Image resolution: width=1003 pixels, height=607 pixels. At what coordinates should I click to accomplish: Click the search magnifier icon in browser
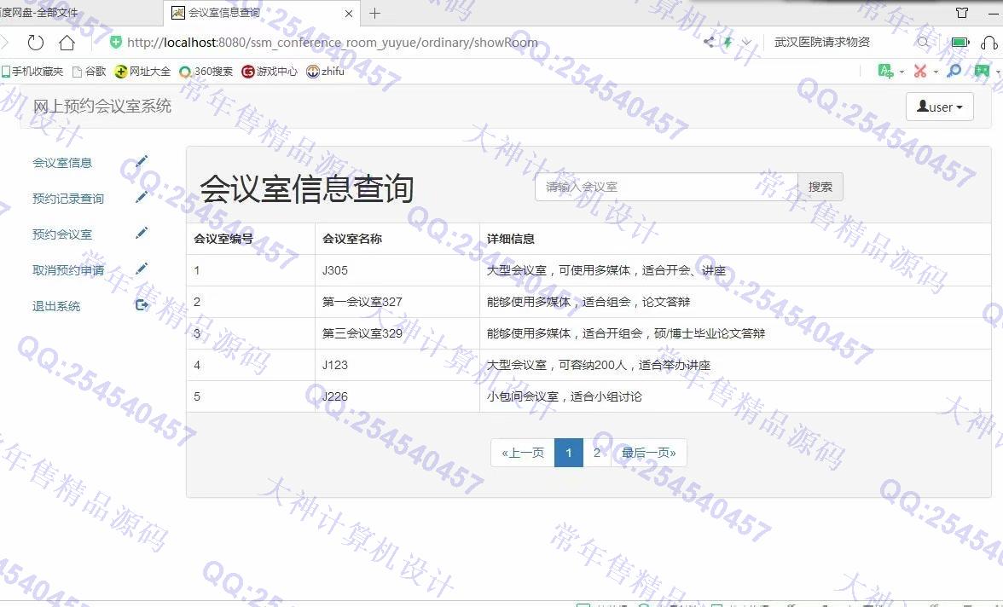pyautogui.click(x=923, y=43)
